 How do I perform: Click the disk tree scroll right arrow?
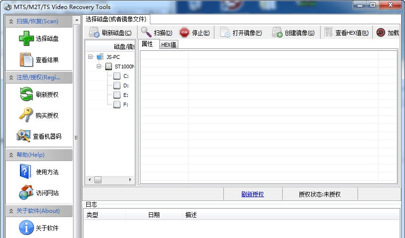click(x=130, y=179)
